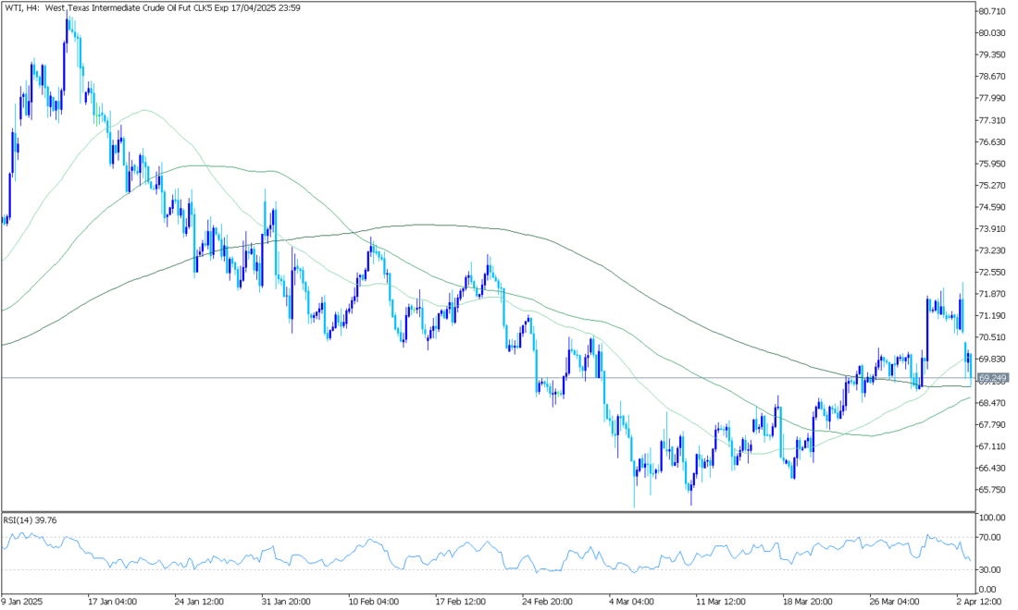
Task: Click the 78.670 price axis label
Action: [x=993, y=77]
